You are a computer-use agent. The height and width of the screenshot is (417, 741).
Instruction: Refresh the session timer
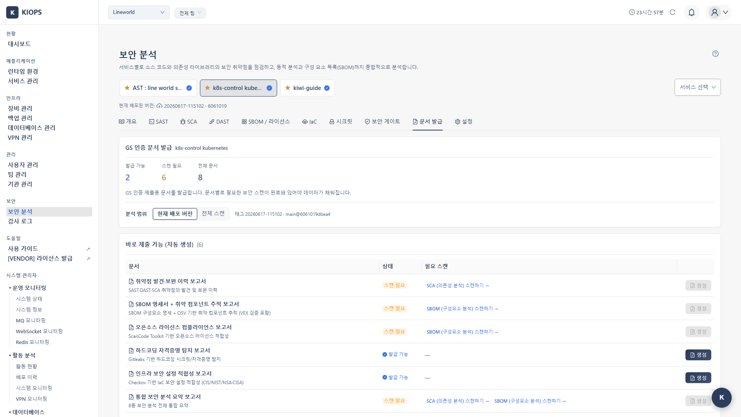673,12
